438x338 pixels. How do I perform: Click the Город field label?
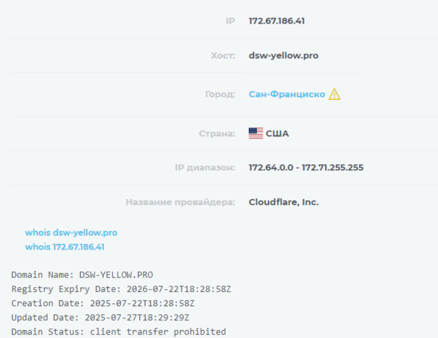point(220,94)
